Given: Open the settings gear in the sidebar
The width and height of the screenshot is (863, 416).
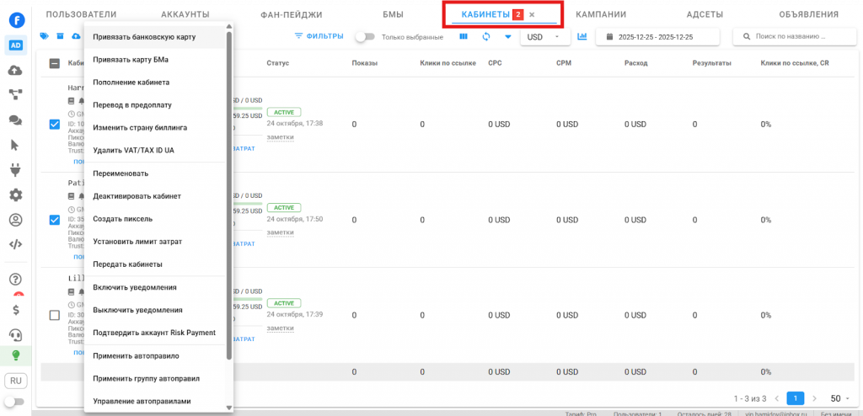Looking at the screenshot, I should point(16,195).
